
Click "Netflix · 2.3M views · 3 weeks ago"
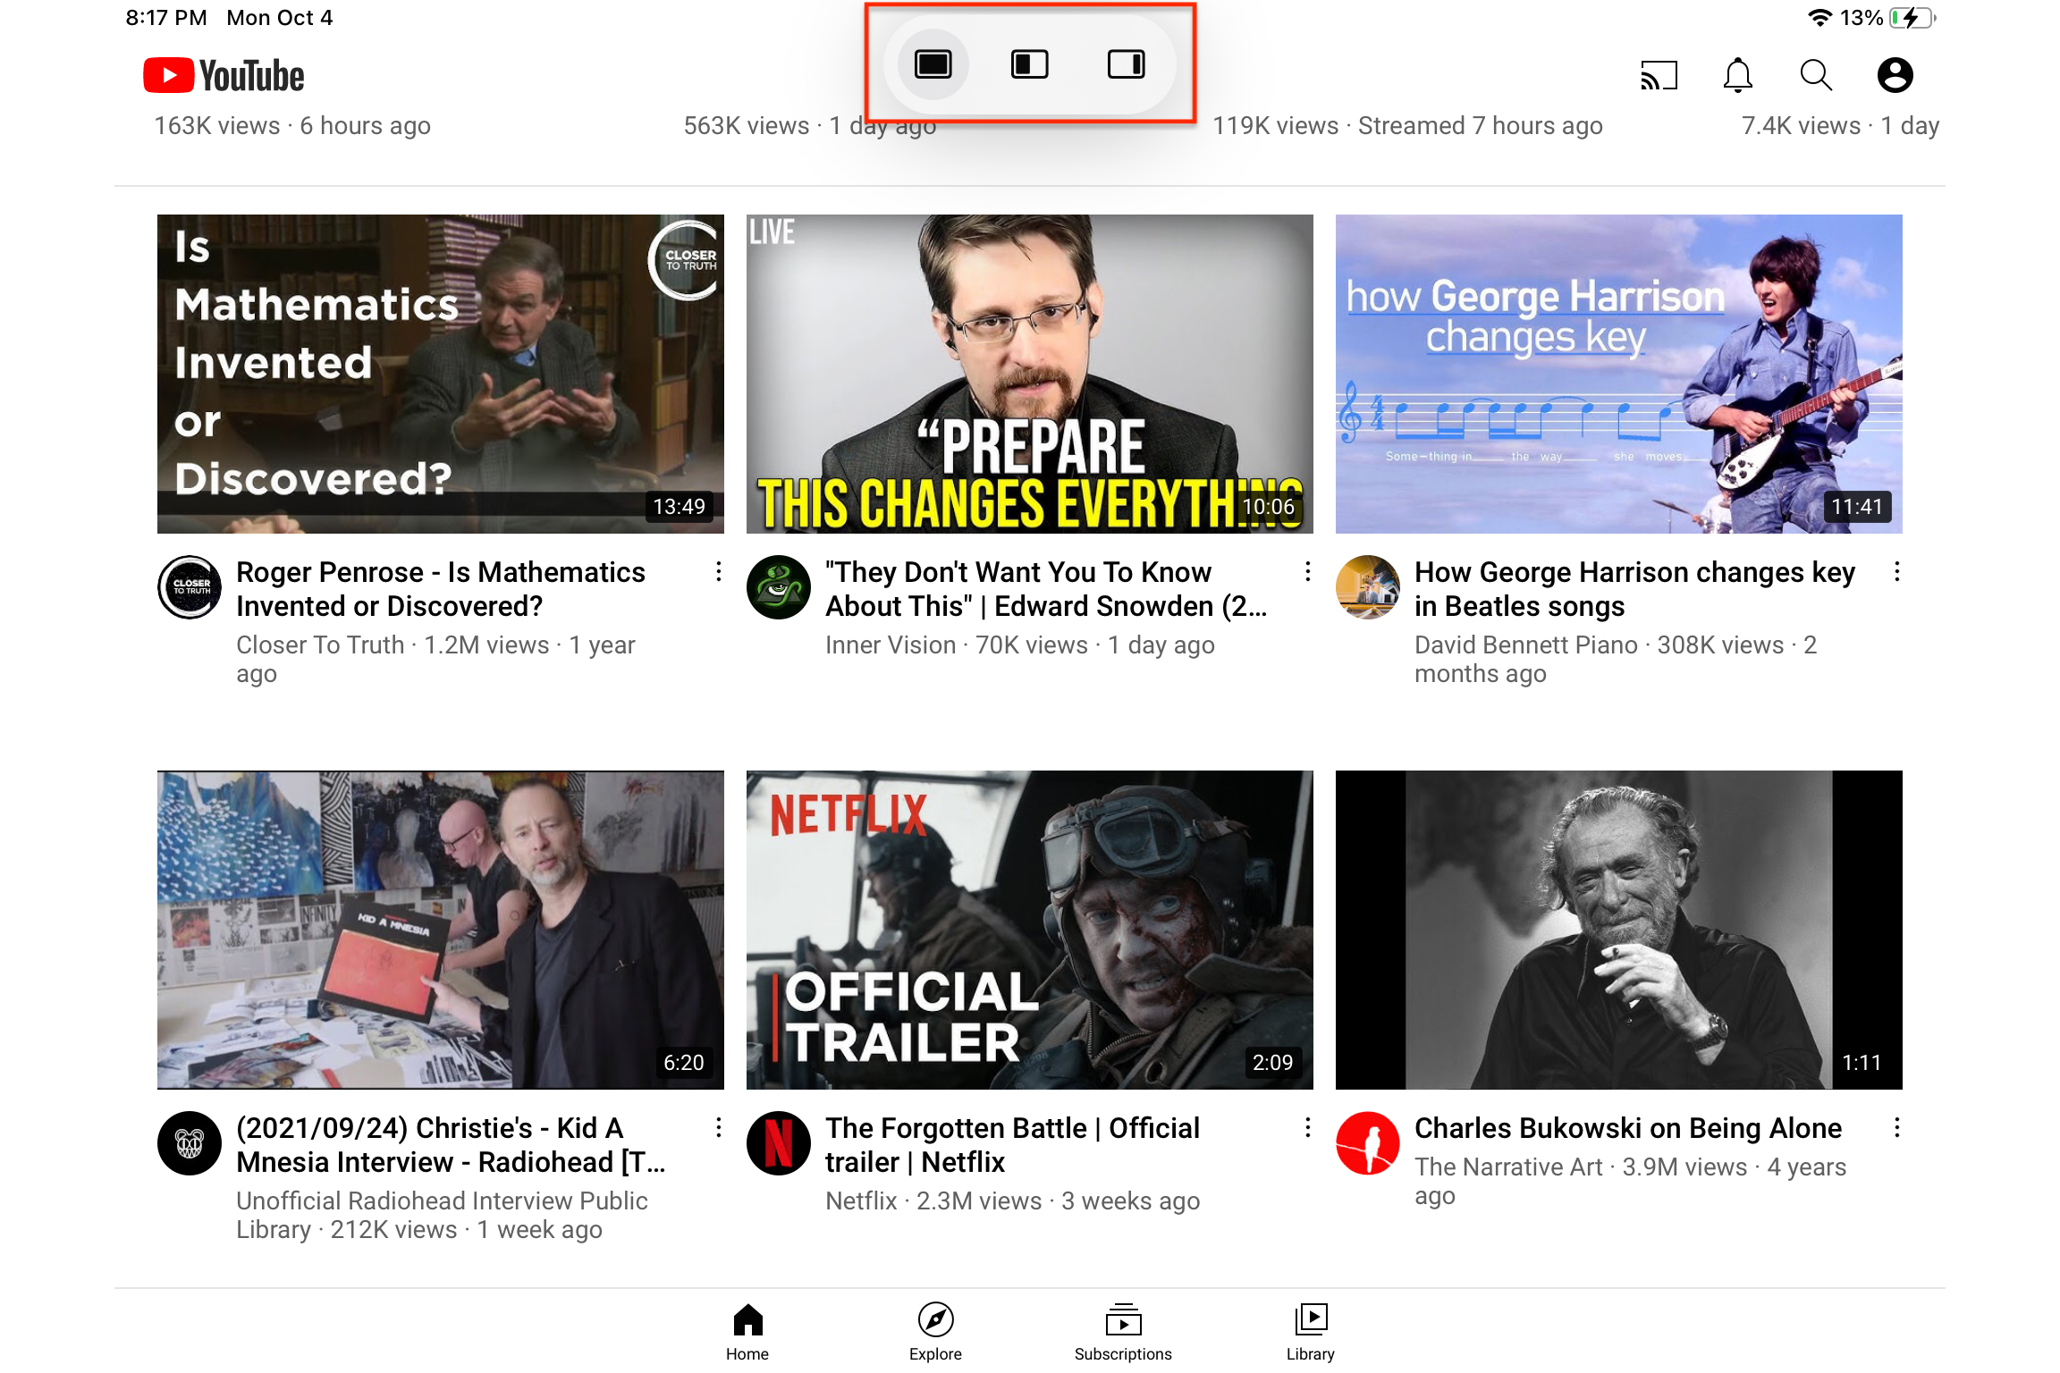[x=1012, y=1201]
